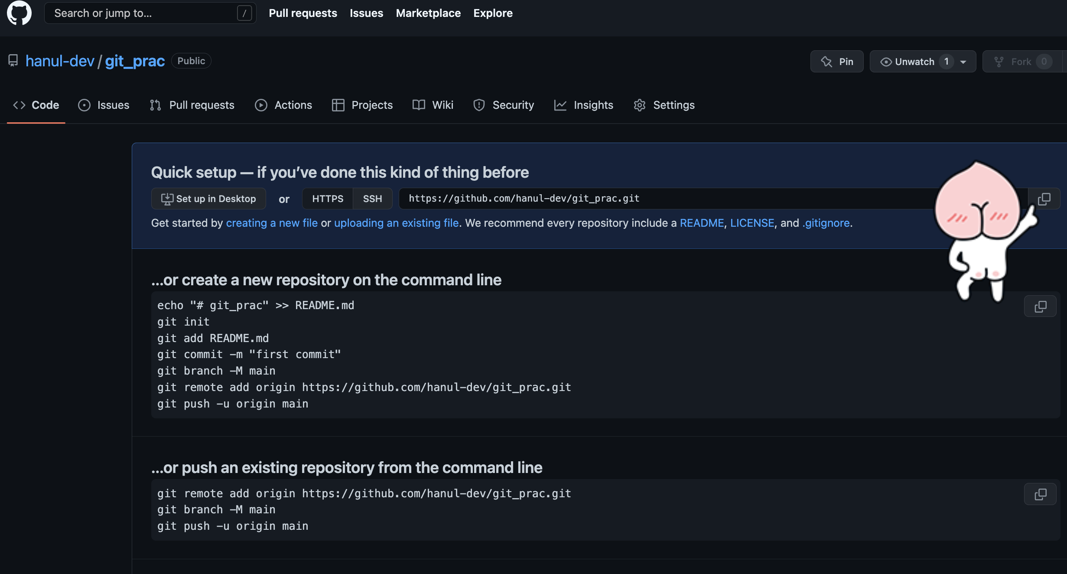
Task: Click the GitHub Octocat logo
Action: click(19, 13)
